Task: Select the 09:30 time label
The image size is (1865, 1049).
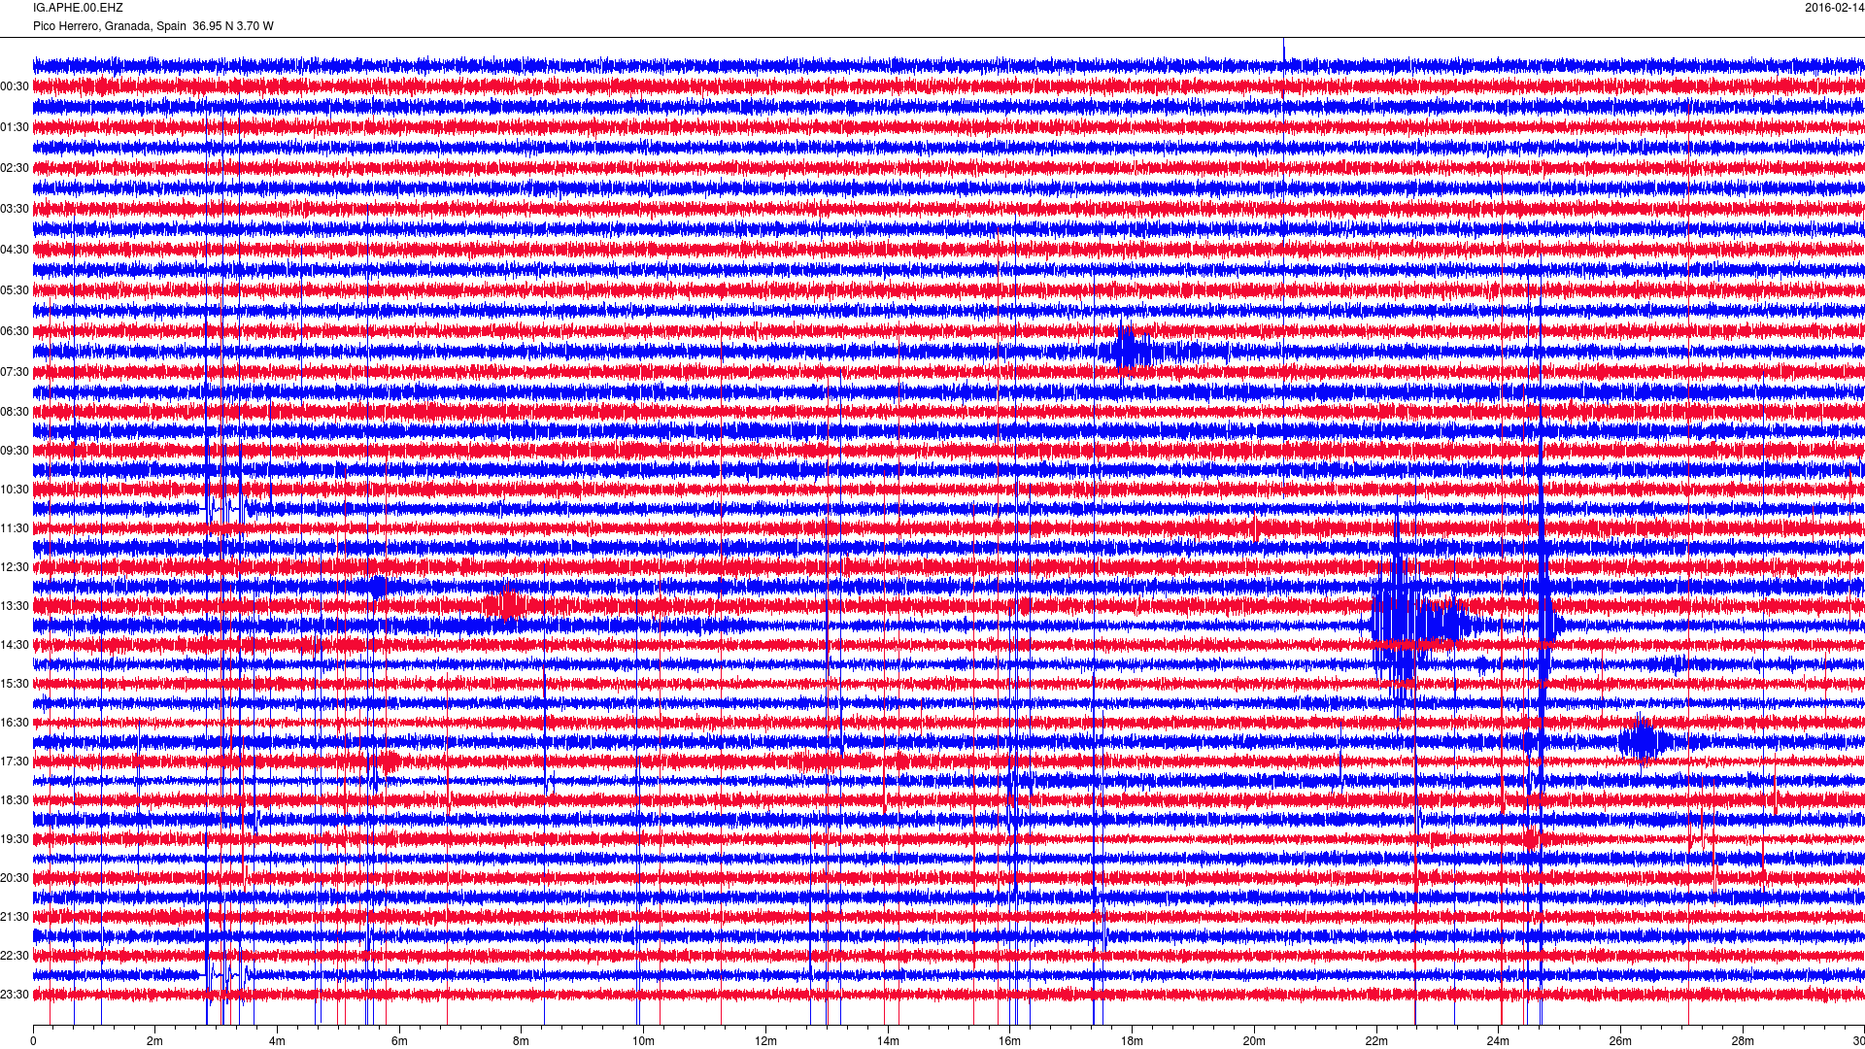Action: coord(15,451)
